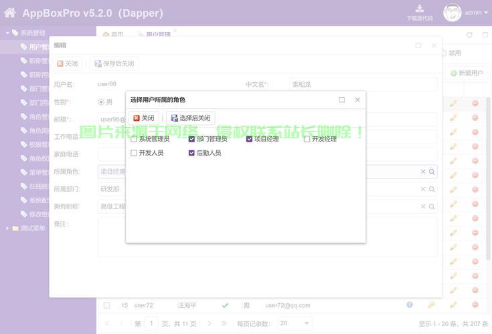This screenshot has height=334, width=492.
Task: Click the 下载源代码 download icon
Action: (x=420, y=9)
